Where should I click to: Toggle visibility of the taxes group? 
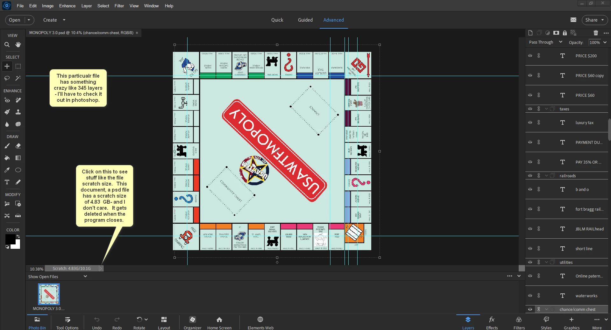click(x=530, y=109)
